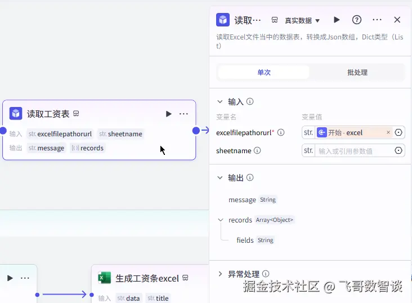Show info for sheetname parameter
412x303 pixels.
tap(257, 150)
